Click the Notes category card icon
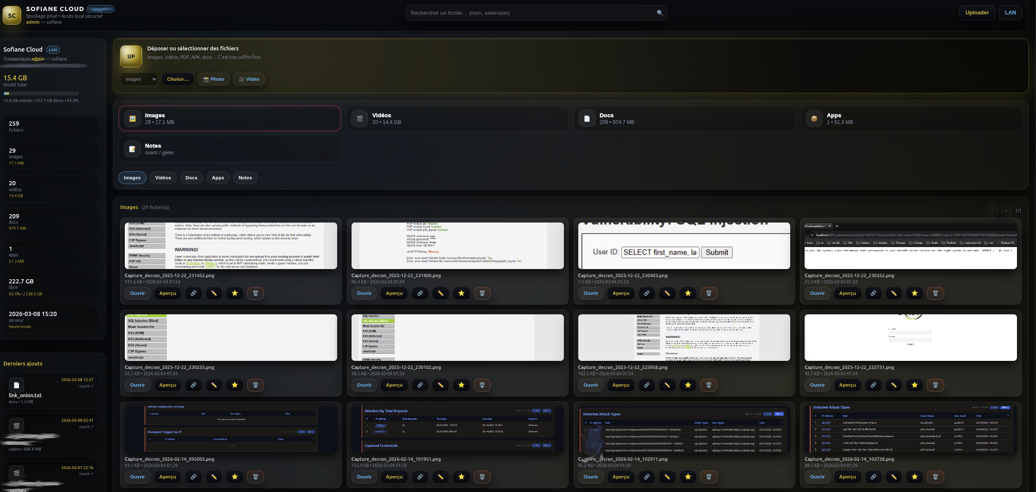1036x492 pixels. [x=132, y=149]
